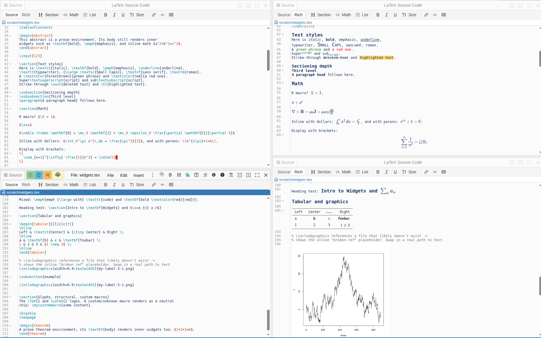
Task: Open the File menu
Action: (111, 175)
